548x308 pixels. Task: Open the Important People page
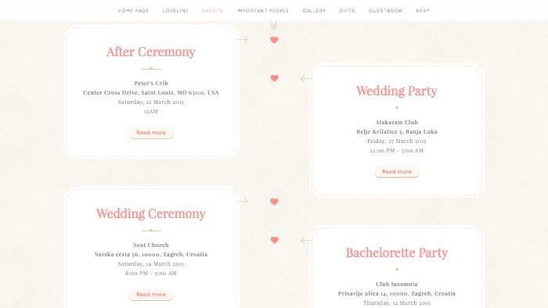(263, 11)
